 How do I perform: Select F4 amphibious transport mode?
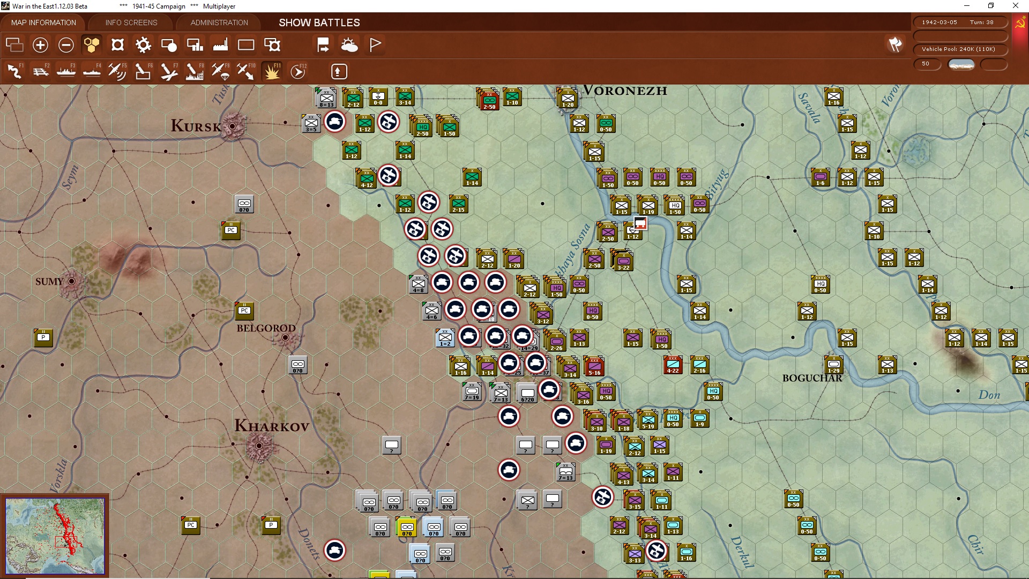(92, 71)
